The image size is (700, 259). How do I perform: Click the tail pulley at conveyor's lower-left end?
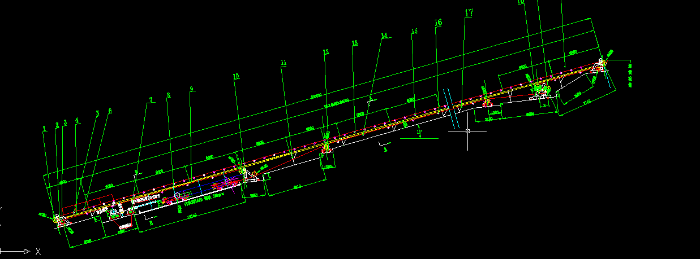57,219
